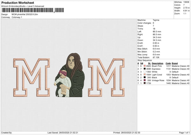Click code 1317 in the stop sequence
Screen dimensions: 191x135
click(x=168, y=66)
